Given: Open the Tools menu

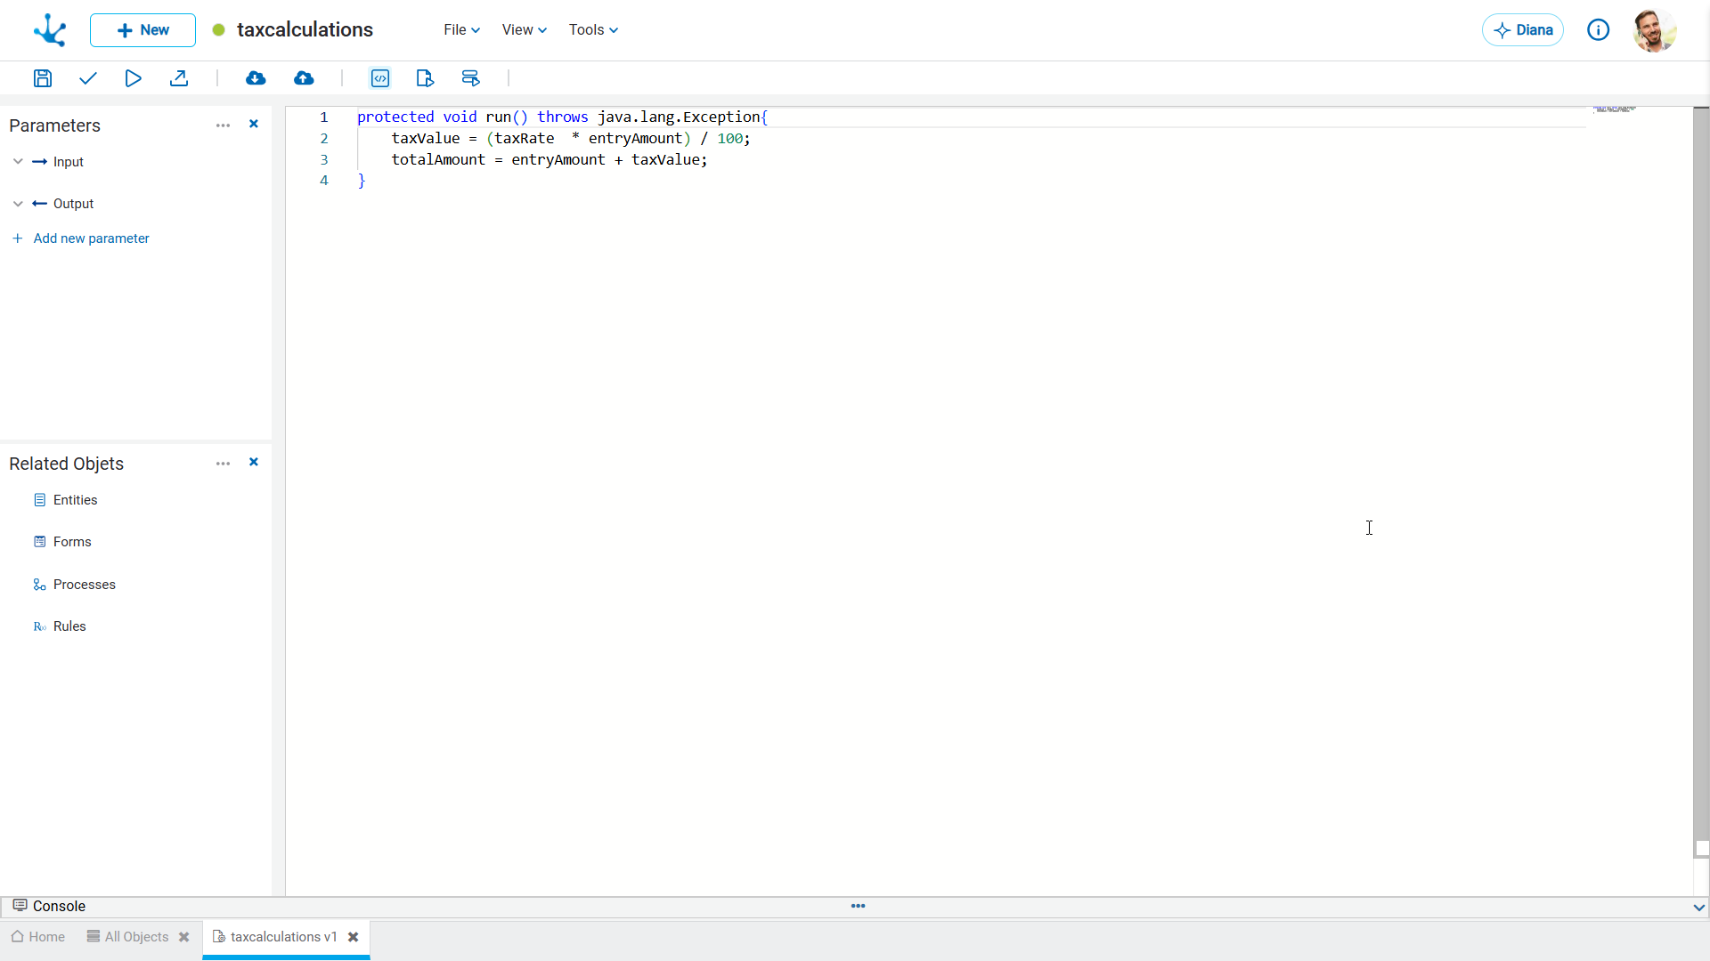Looking at the screenshot, I should pyautogui.click(x=593, y=30).
